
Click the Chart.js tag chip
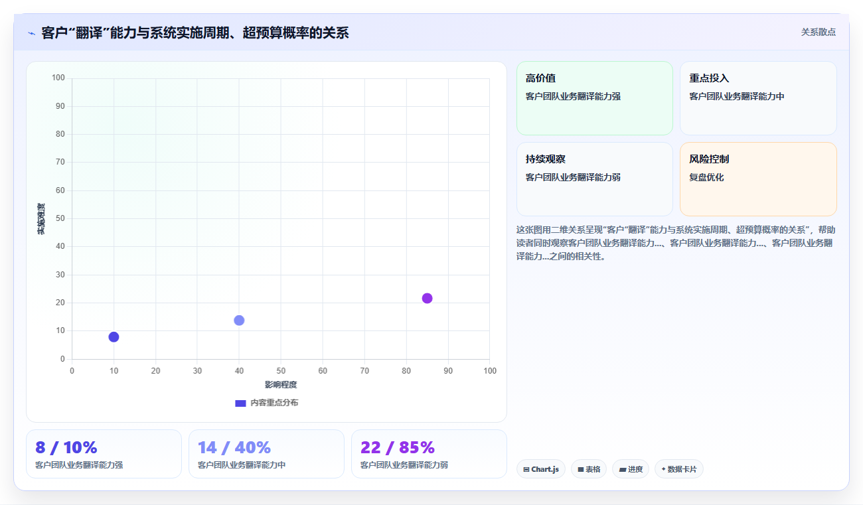[x=541, y=469]
